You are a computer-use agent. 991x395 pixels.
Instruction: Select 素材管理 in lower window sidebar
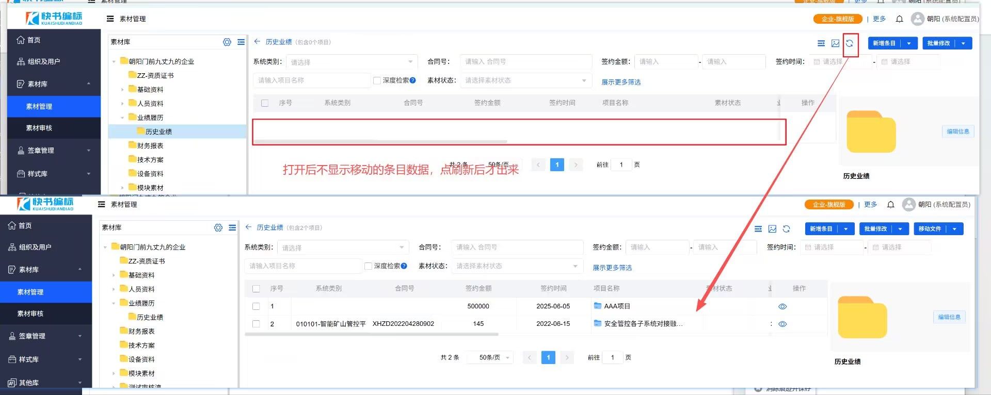click(46, 292)
